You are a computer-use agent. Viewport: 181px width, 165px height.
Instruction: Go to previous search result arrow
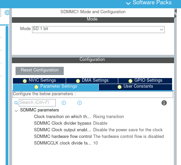[64, 103]
